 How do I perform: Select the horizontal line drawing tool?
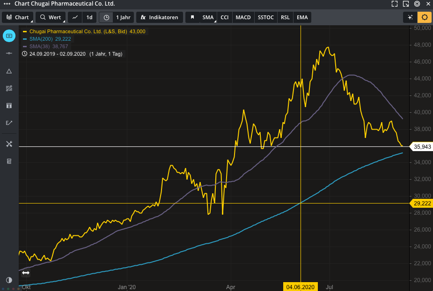(9, 53)
